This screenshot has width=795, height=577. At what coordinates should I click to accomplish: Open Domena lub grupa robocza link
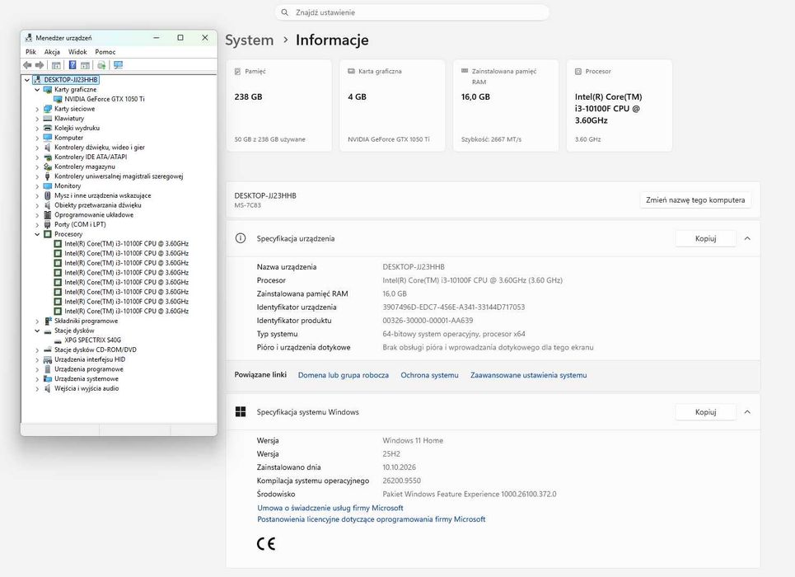[x=344, y=375]
